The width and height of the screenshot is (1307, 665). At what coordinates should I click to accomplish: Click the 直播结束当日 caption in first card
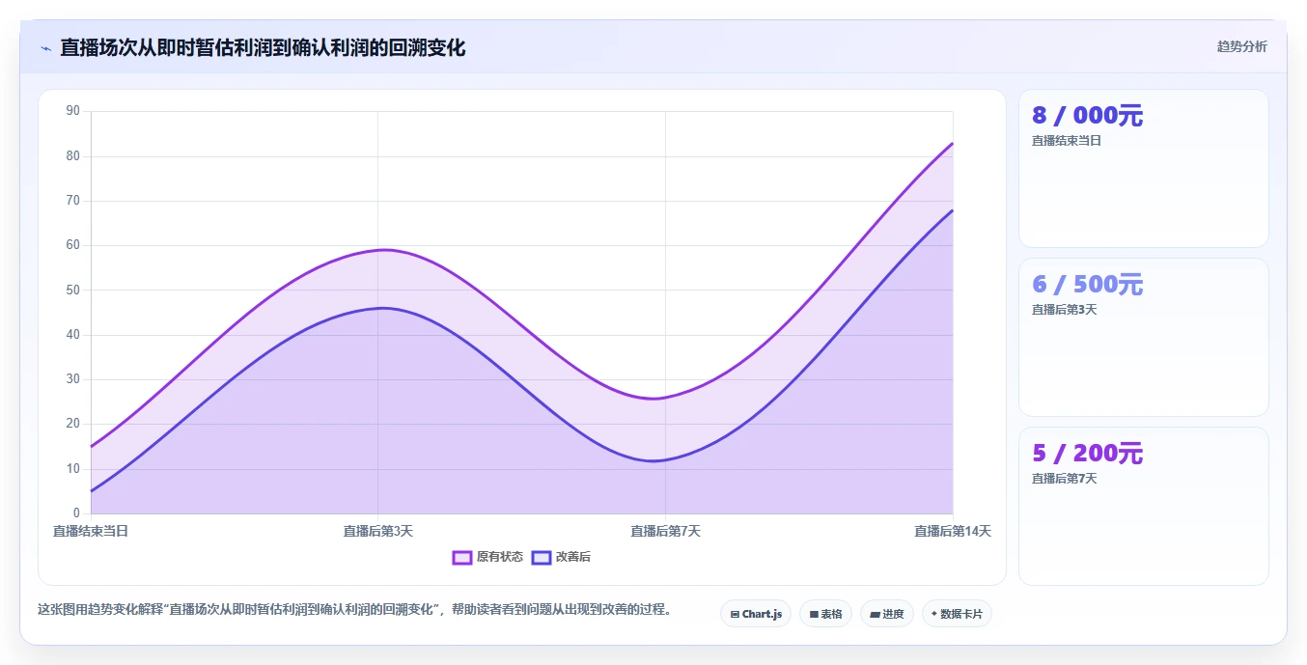pyautogui.click(x=1067, y=141)
